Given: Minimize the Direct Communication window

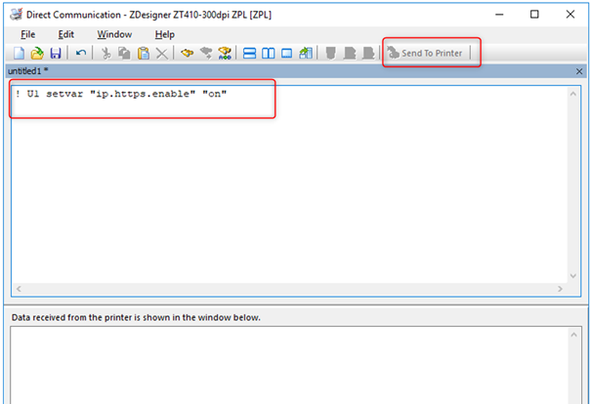Looking at the screenshot, I should click(499, 15).
